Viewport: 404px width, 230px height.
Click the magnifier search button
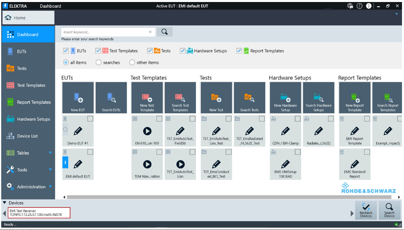tap(165, 32)
